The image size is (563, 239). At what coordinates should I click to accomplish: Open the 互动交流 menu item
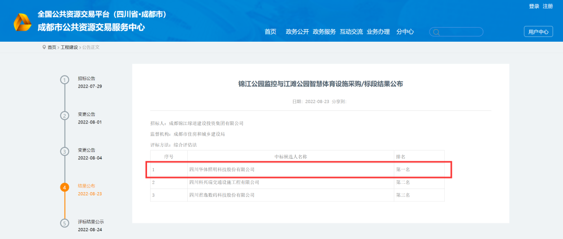pyautogui.click(x=351, y=32)
